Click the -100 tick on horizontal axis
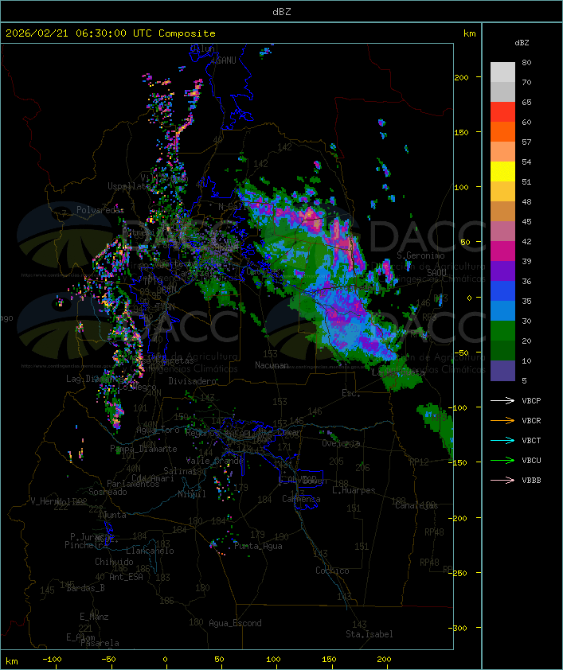The height and width of the screenshot is (670, 563). coord(52,660)
